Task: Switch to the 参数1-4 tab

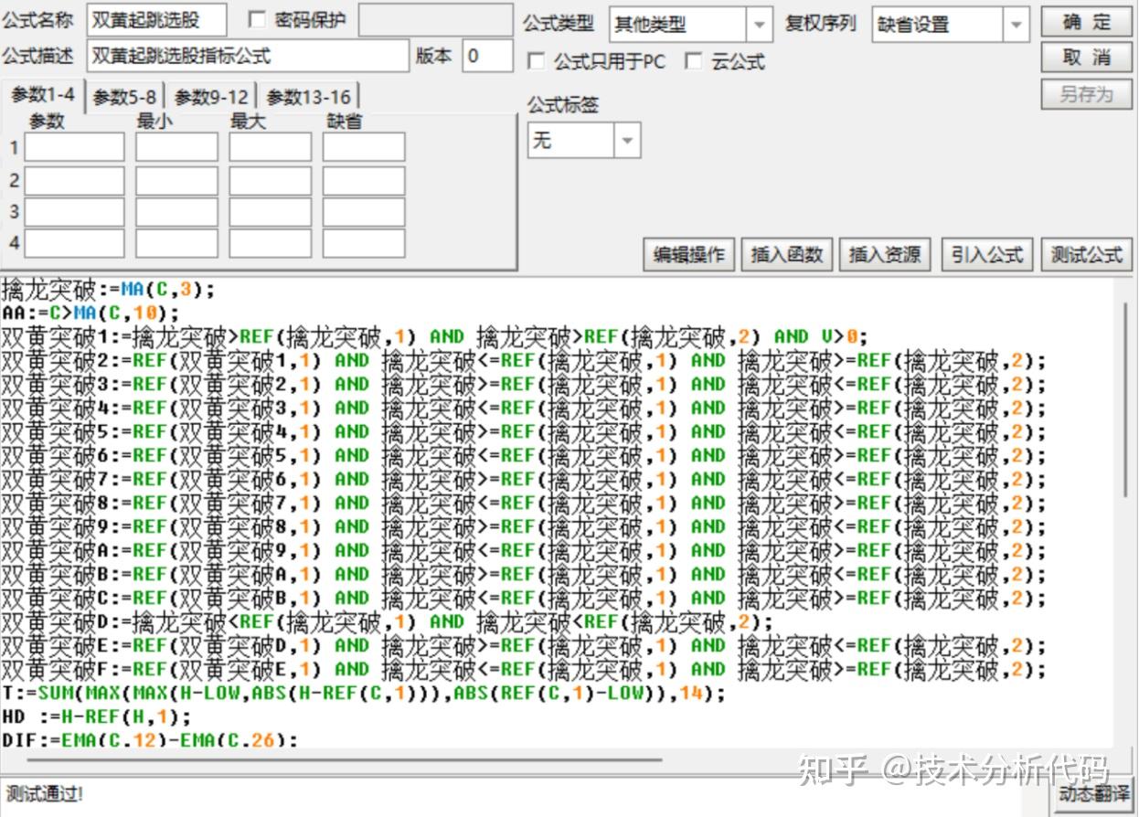Action: (x=43, y=95)
